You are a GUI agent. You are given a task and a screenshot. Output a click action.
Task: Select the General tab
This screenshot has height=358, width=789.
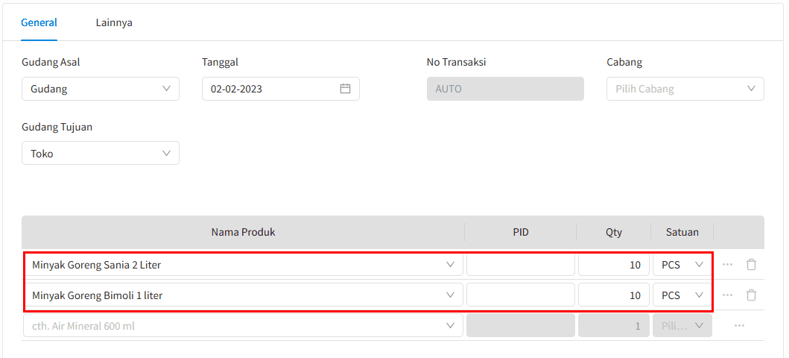[x=39, y=22]
